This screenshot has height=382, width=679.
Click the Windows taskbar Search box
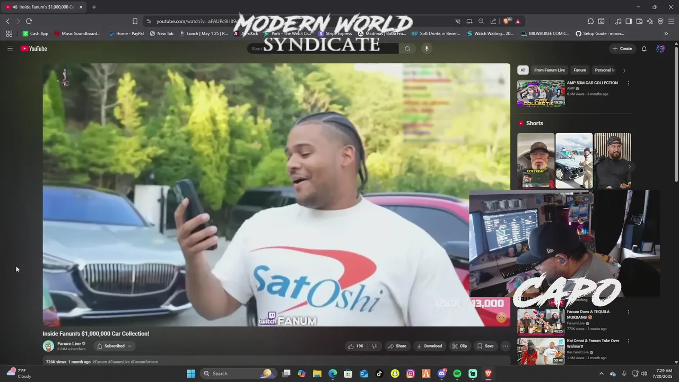(240, 374)
